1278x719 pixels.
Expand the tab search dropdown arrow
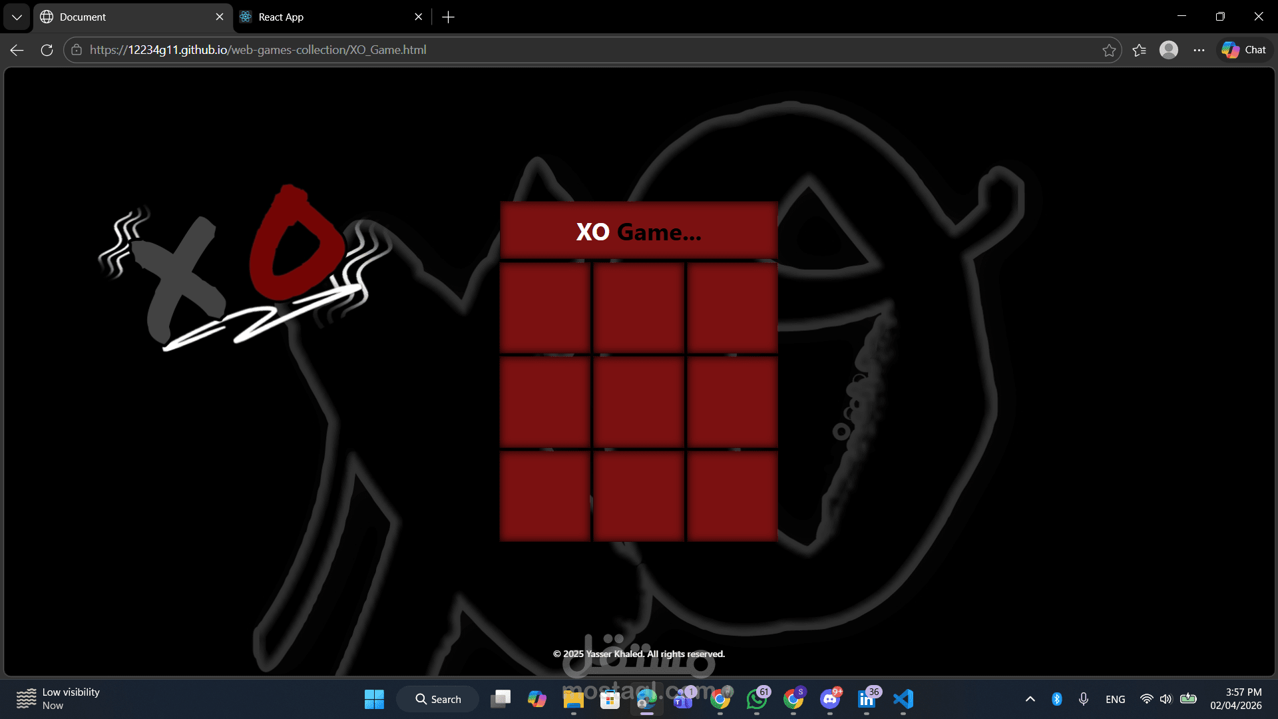17,17
